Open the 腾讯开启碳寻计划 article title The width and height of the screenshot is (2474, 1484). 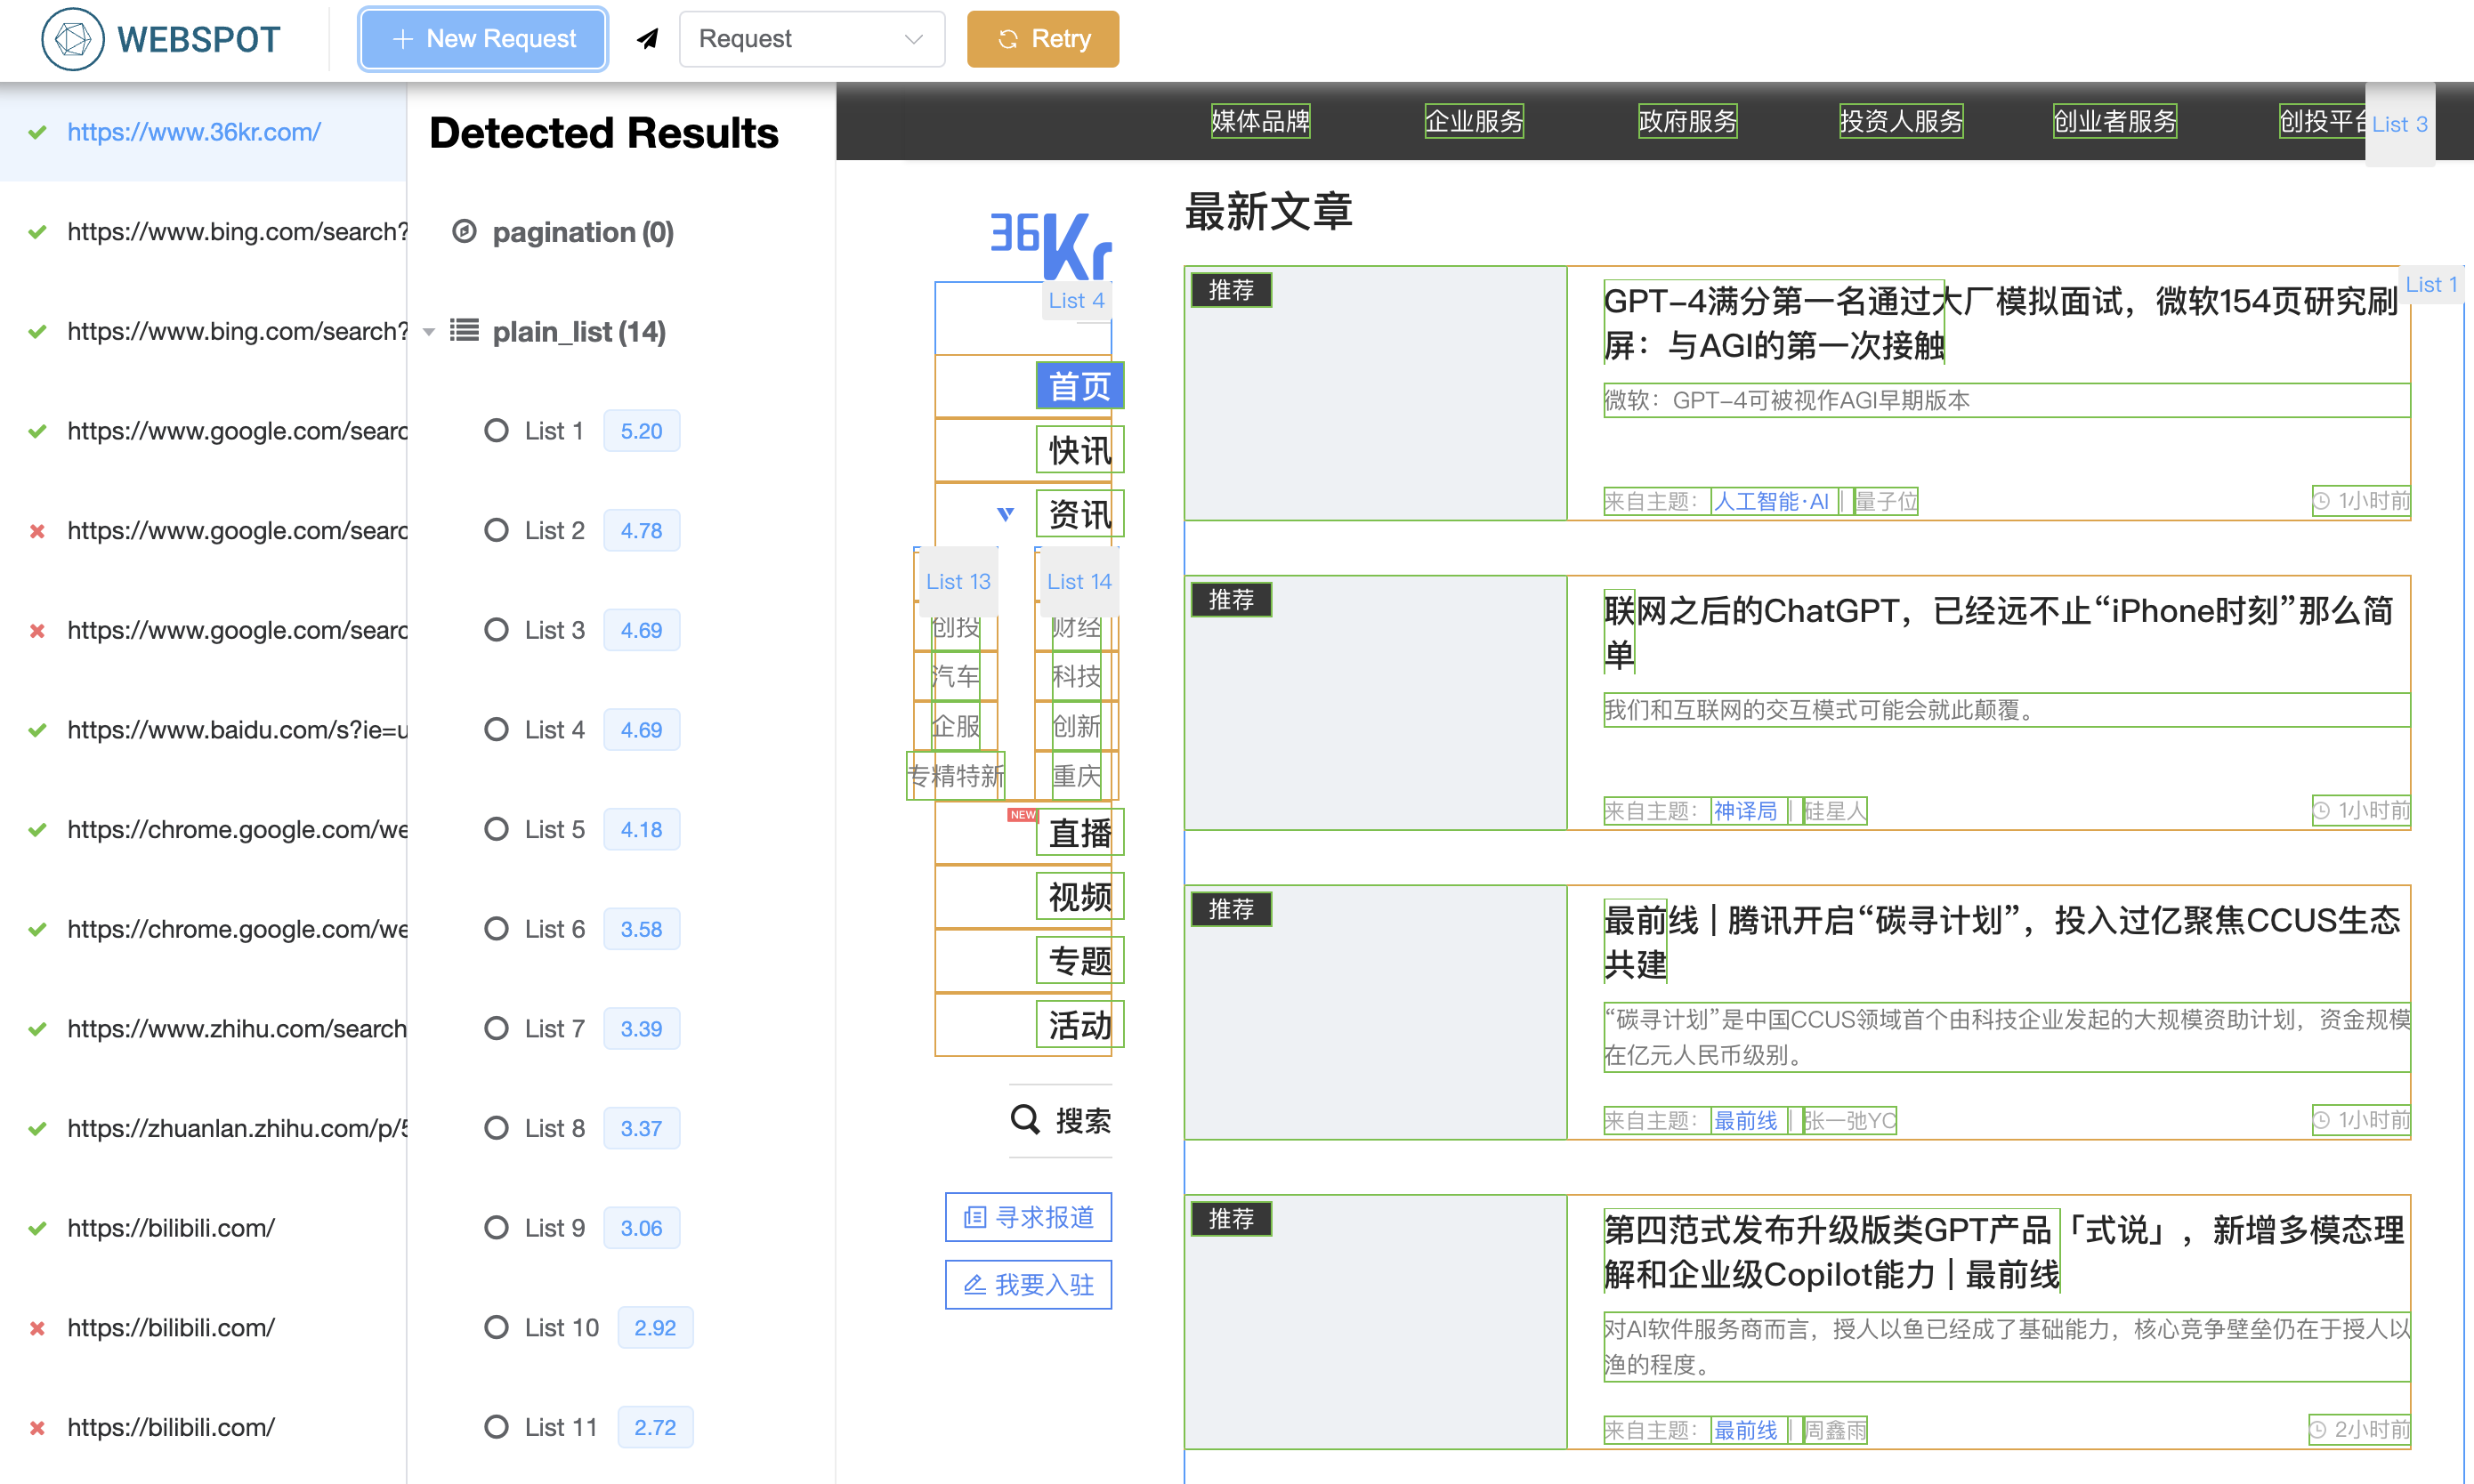(x=2002, y=942)
